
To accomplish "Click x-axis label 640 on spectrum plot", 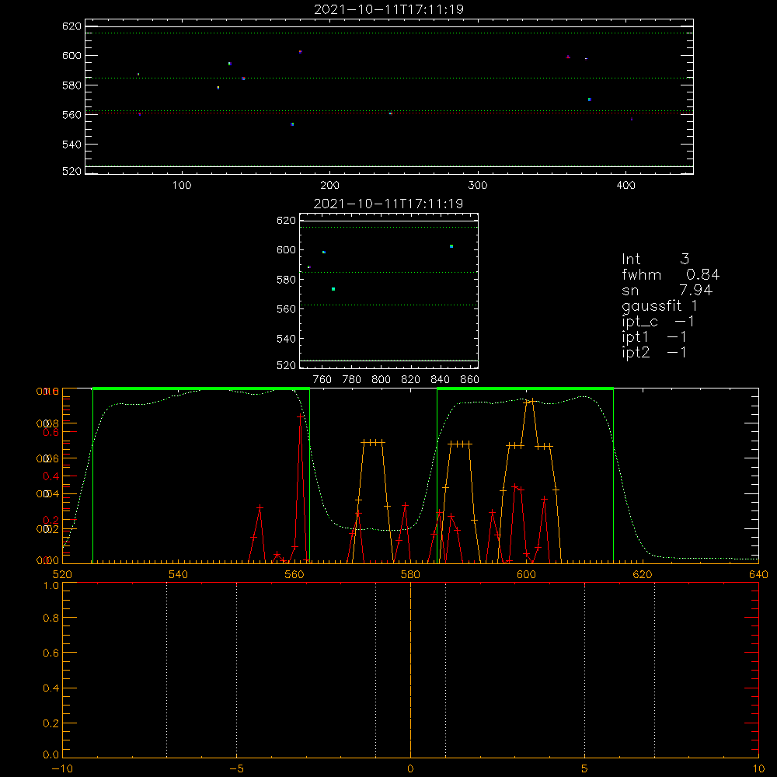I will tap(758, 574).
